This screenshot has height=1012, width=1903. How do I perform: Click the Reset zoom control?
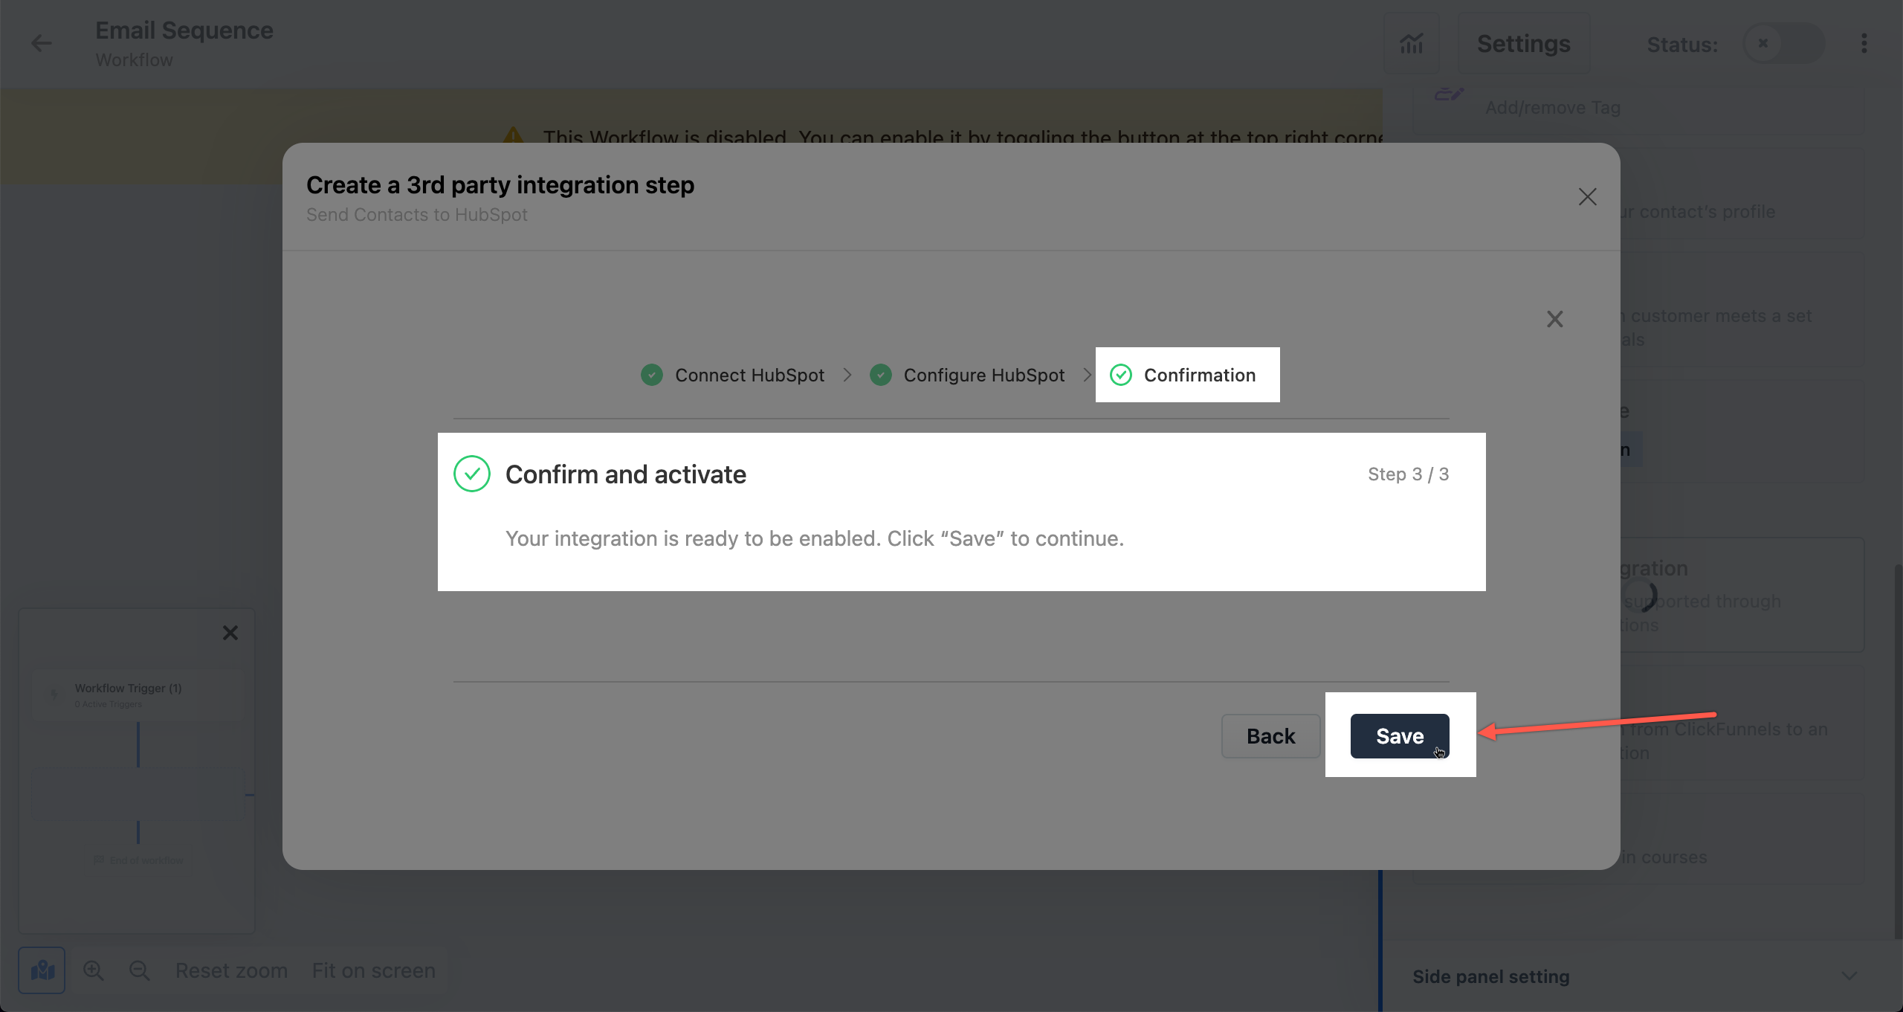(x=232, y=970)
